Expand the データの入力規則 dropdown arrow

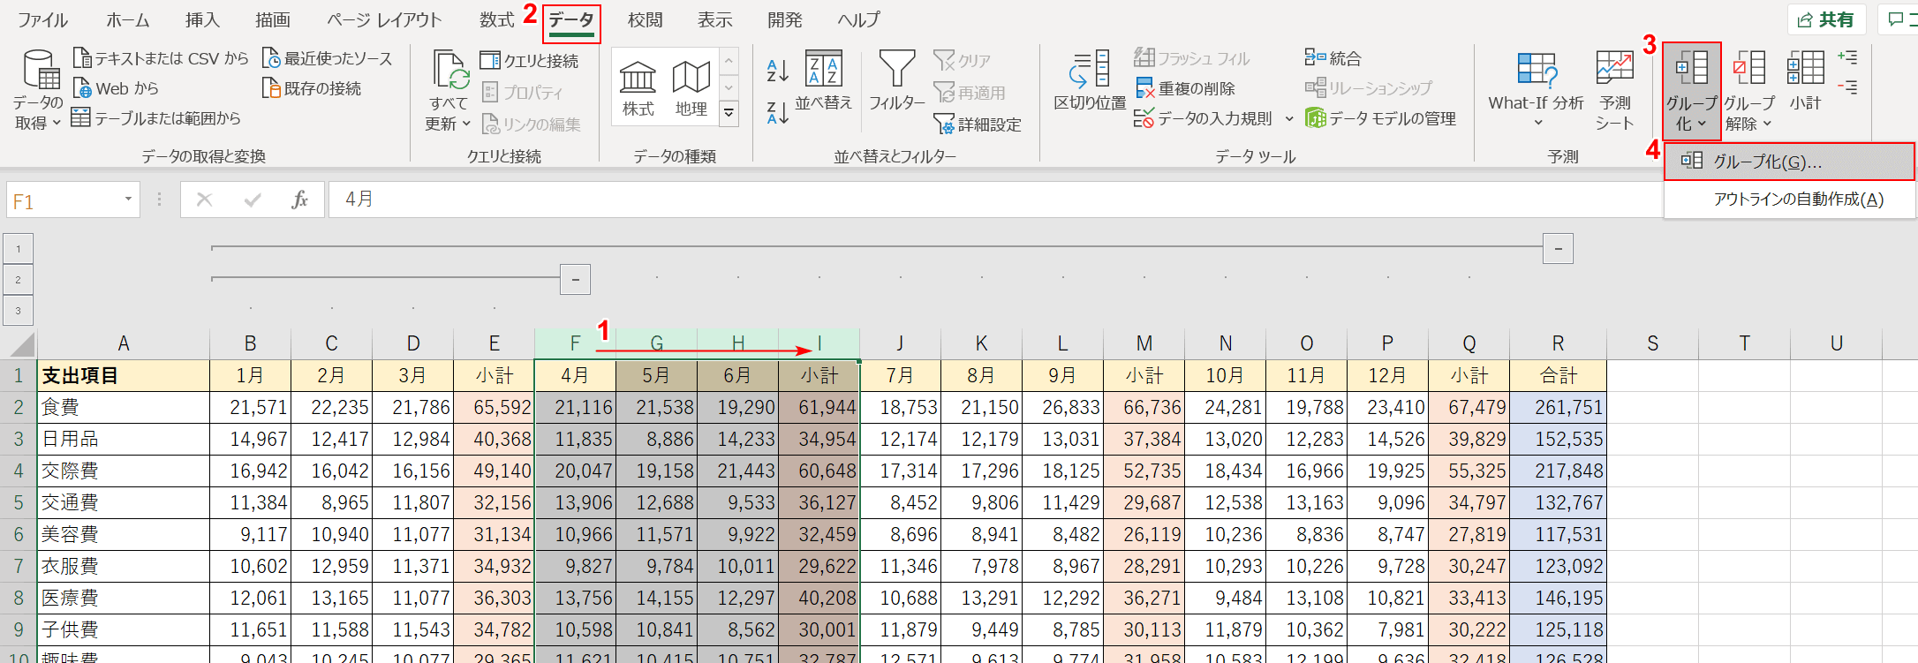1288,118
